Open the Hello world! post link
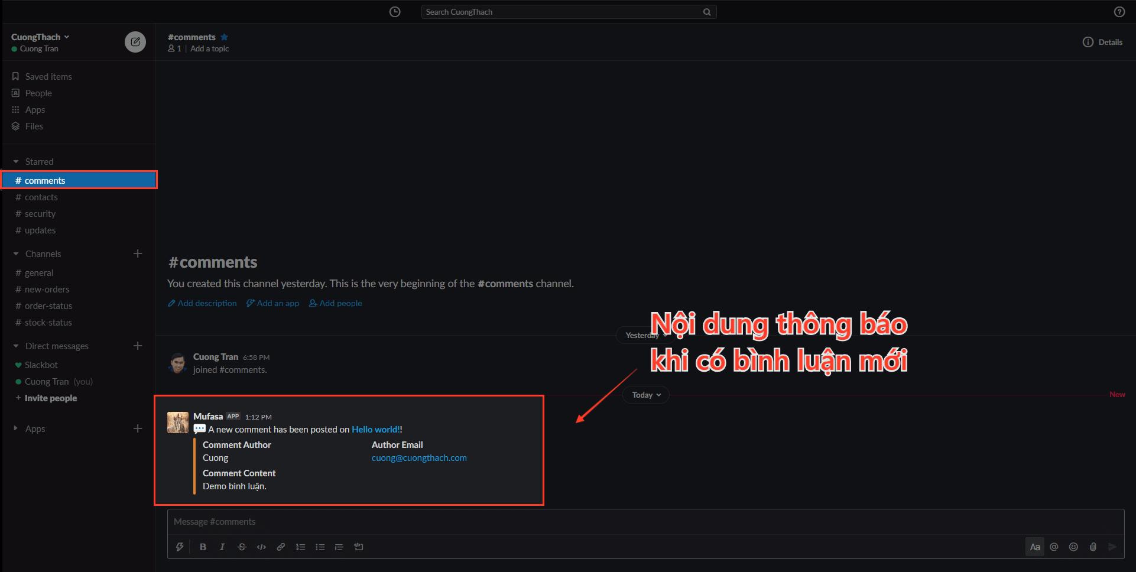 pyautogui.click(x=376, y=430)
